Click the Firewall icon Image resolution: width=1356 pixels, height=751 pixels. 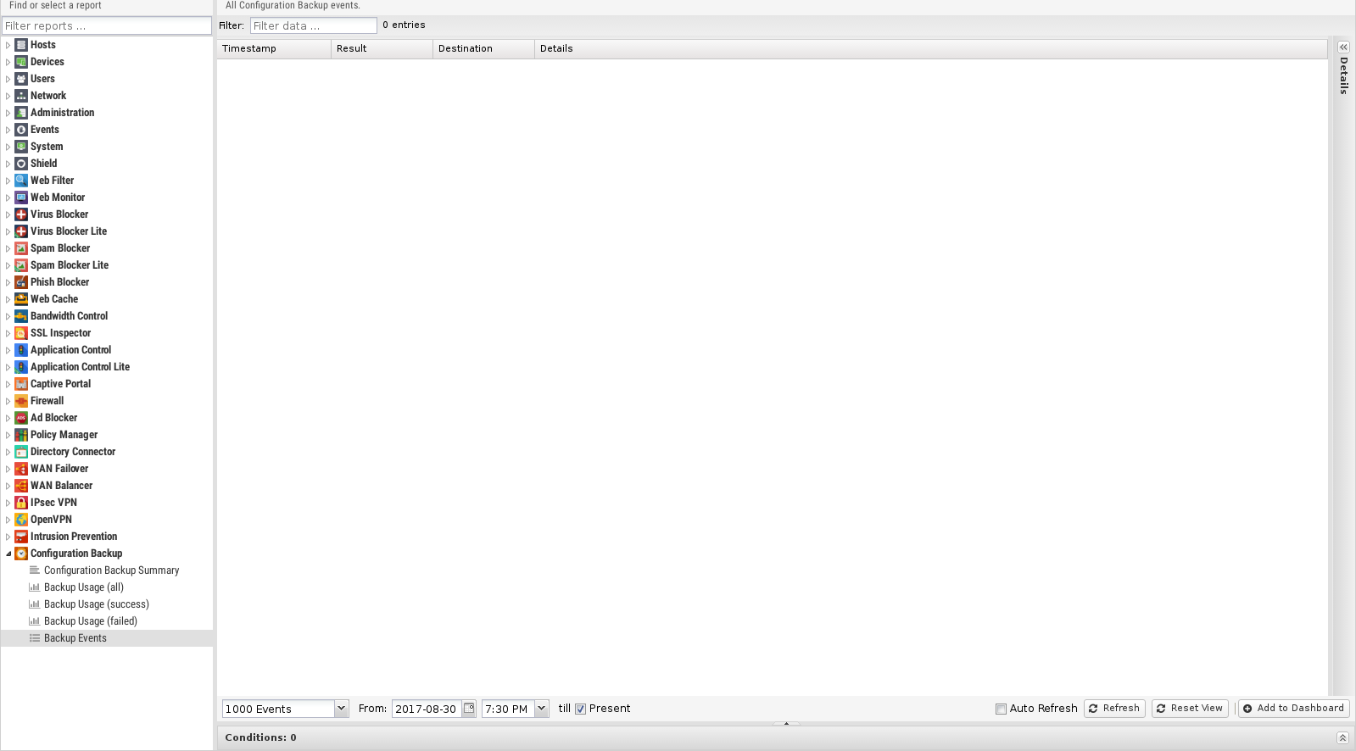click(x=21, y=401)
